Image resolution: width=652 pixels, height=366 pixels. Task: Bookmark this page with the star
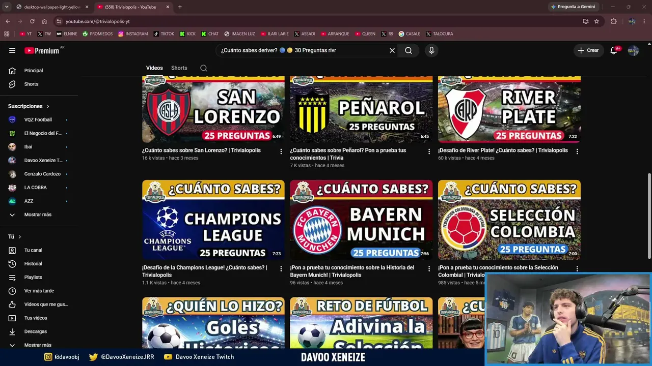click(596, 21)
